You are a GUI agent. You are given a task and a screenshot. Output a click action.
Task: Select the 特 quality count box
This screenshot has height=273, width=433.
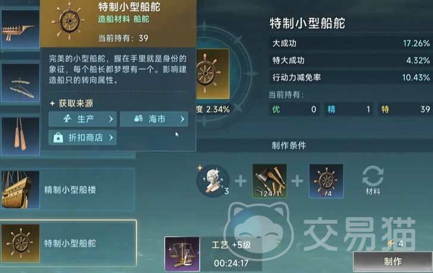click(x=405, y=109)
